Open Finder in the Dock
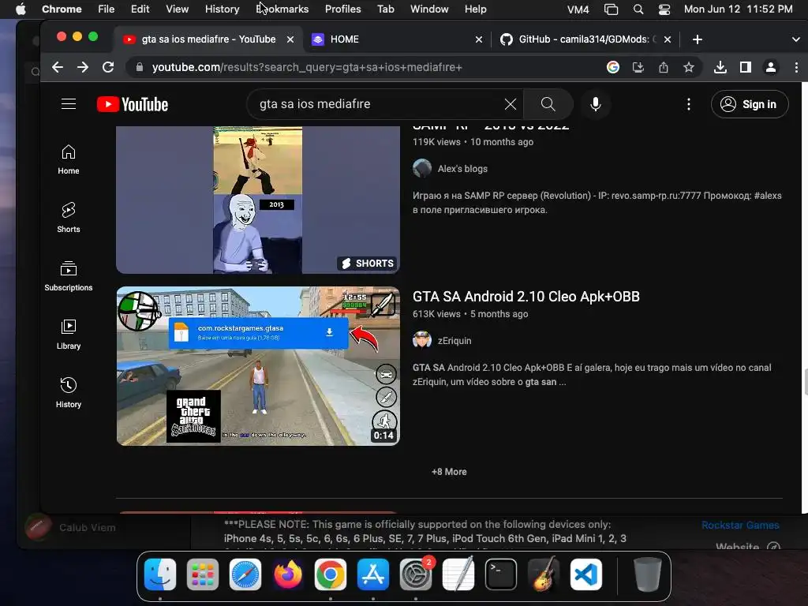Screen dimensions: 808x606 tap(160, 574)
